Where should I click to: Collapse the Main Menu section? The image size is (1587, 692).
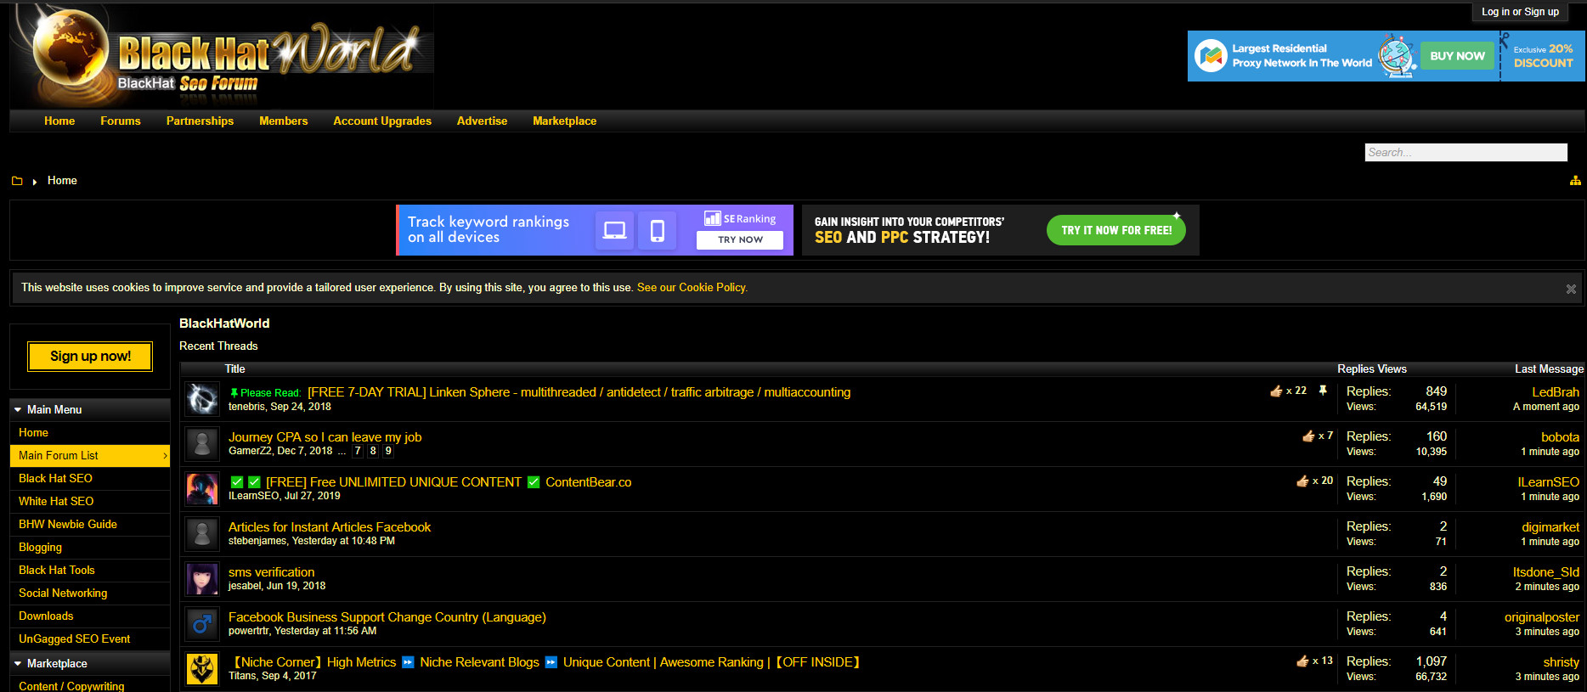[18, 409]
